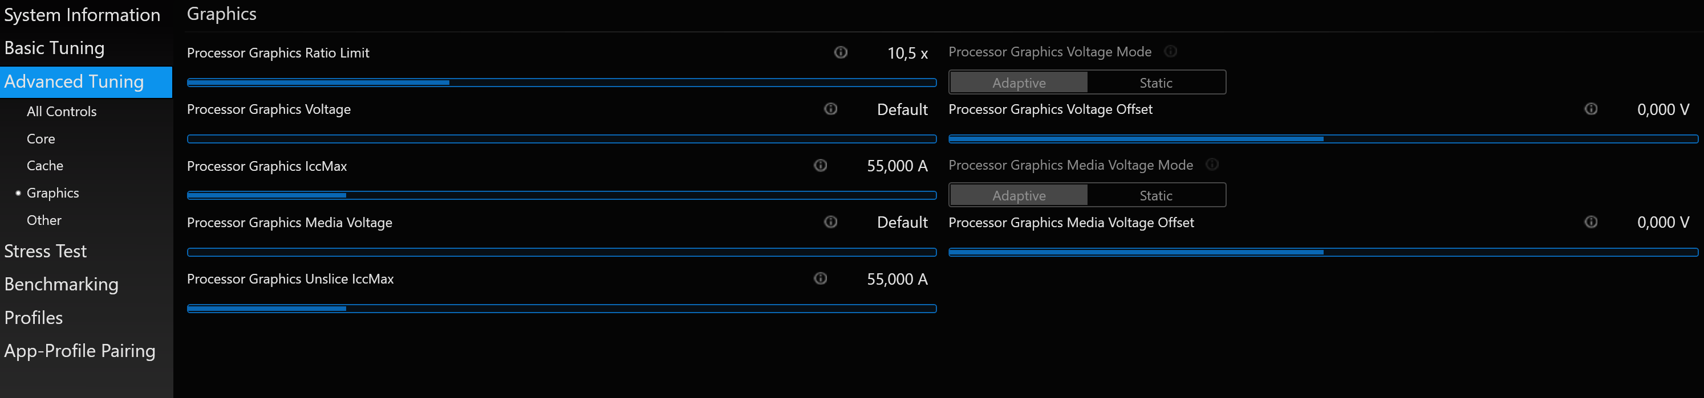Select Adaptive for Processor Graphics Voltage Mode
Viewport: 1704px width, 398px height.
pyautogui.click(x=1018, y=83)
